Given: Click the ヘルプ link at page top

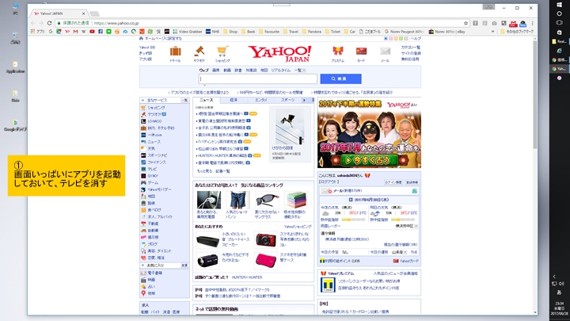Looking at the screenshot, I should tap(416, 39).
